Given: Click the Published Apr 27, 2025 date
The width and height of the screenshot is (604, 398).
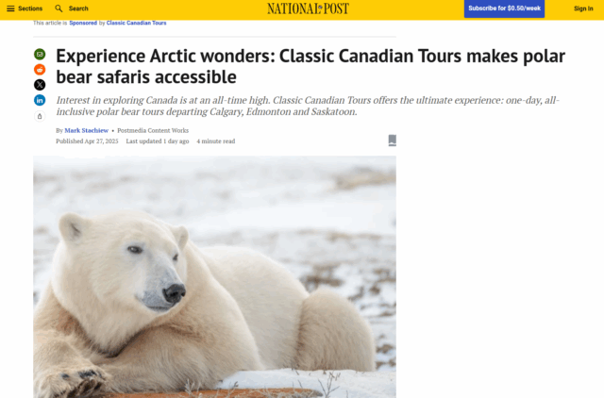Looking at the screenshot, I should (87, 141).
